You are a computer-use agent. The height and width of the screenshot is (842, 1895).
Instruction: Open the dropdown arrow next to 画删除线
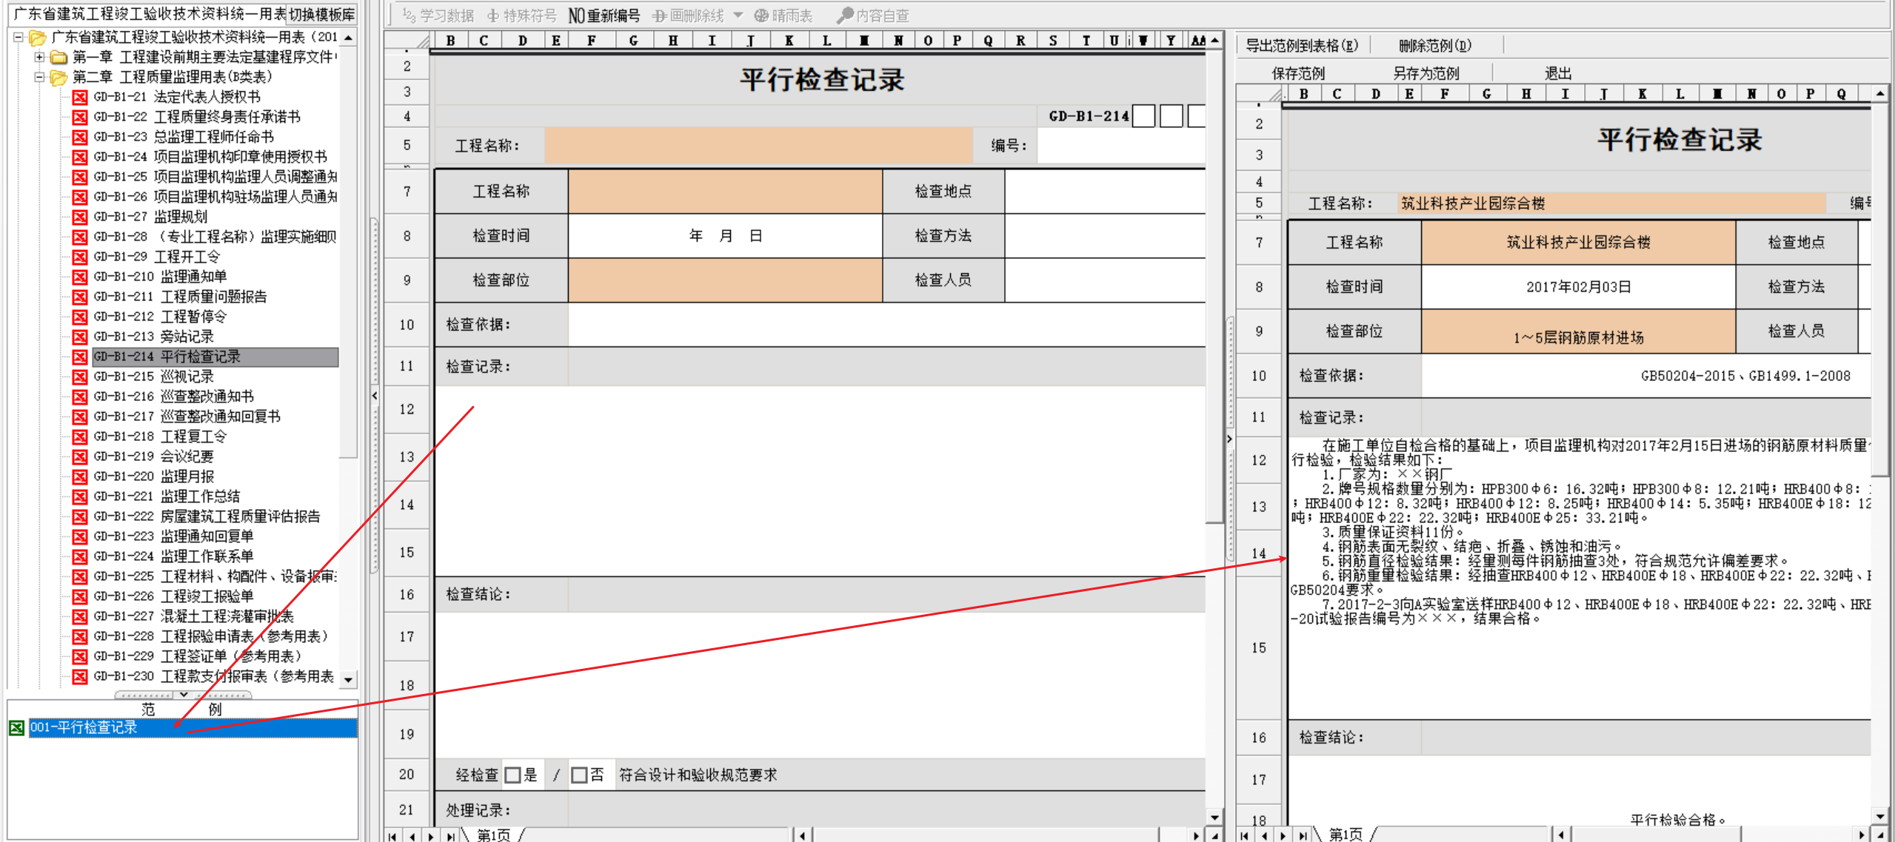coord(738,16)
